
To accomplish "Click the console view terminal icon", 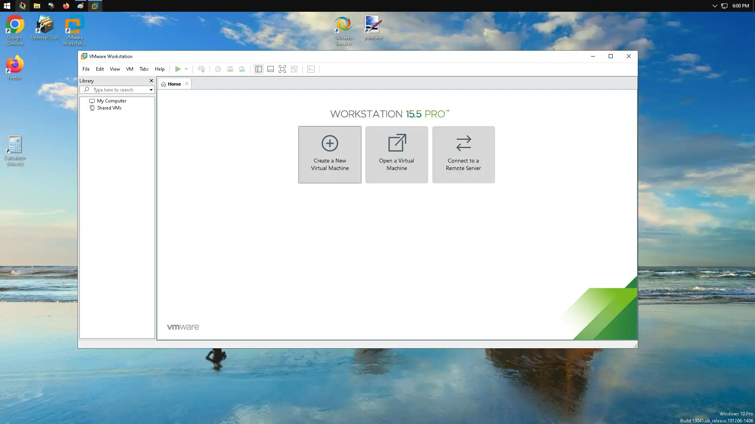I will [x=311, y=69].
